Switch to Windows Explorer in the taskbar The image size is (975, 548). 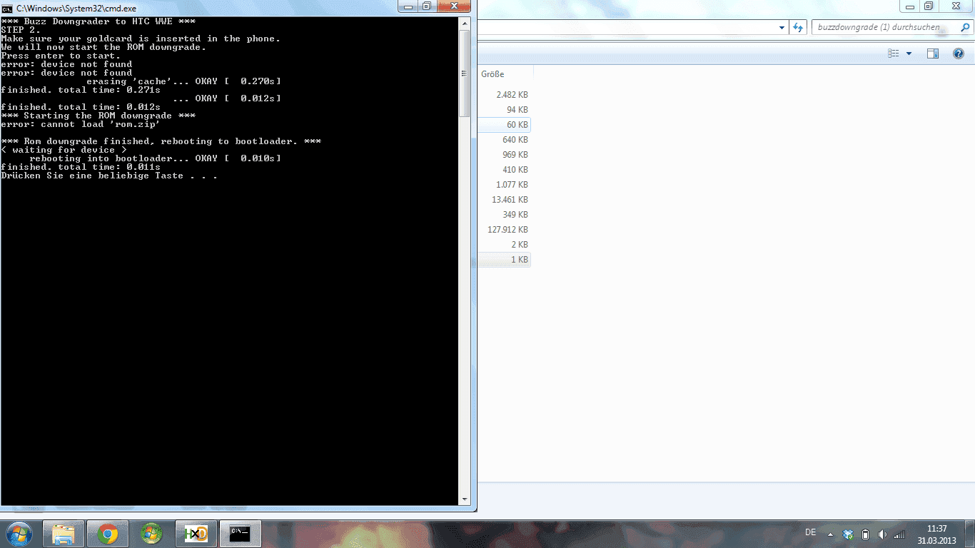64,534
